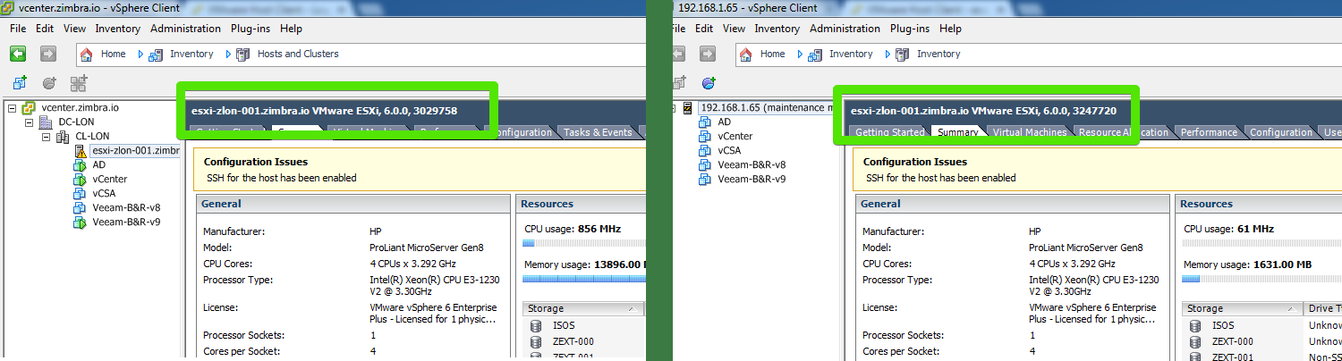Image resolution: width=1342 pixels, height=361 pixels.
Task: Select vCSA in 192.168.1.65 tree
Action: coord(730,150)
